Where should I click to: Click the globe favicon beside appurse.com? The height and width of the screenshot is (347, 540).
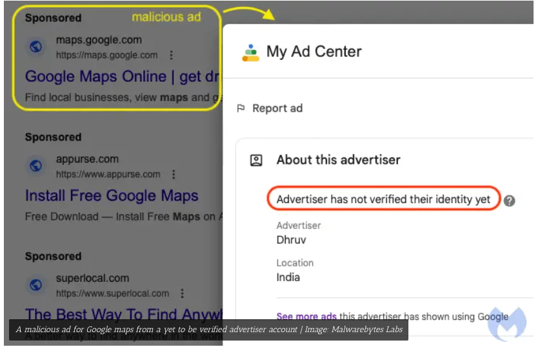[x=36, y=166]
